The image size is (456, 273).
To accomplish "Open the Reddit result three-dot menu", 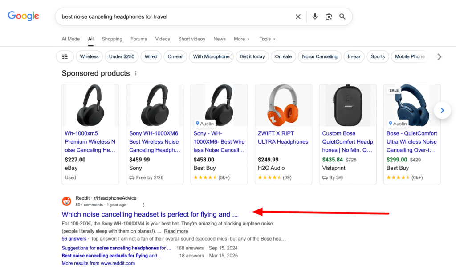I will 143,205.
